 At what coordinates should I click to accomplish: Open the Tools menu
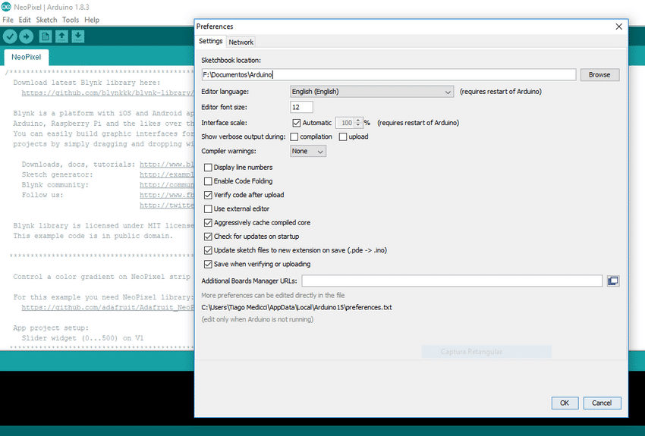pos(71,20)
